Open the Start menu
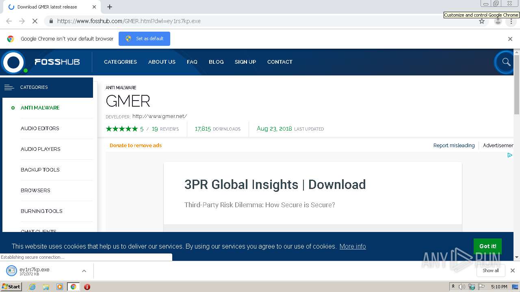The height and width of the screenshot is (292, 520). coord(11,287)
